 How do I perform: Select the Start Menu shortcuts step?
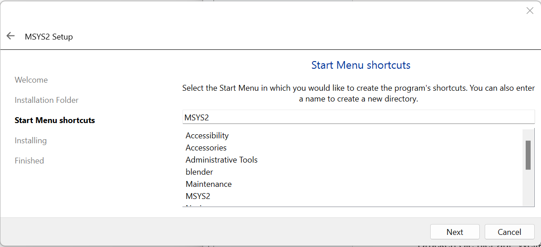tap(55, 120)
